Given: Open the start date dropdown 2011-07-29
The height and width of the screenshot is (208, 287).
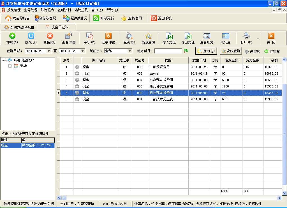Looking at the screenshot, I should [49, 51].
